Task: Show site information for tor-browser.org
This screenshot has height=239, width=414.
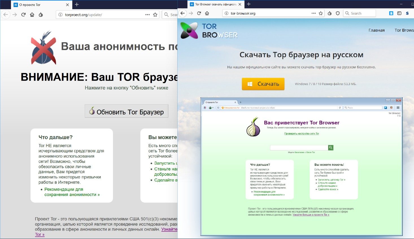Action: [x=226, y=13]
